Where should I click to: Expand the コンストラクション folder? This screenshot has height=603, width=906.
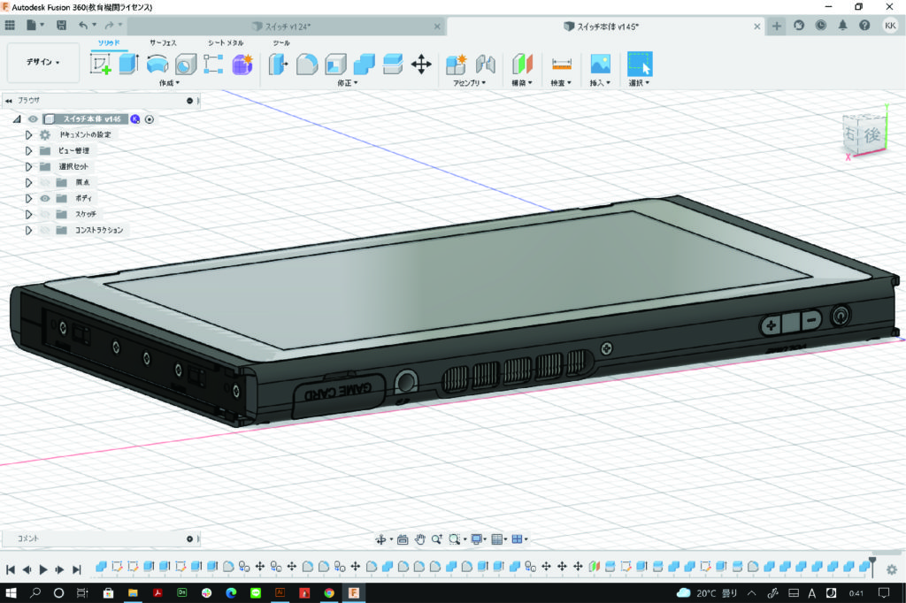[x=28, y=230]
